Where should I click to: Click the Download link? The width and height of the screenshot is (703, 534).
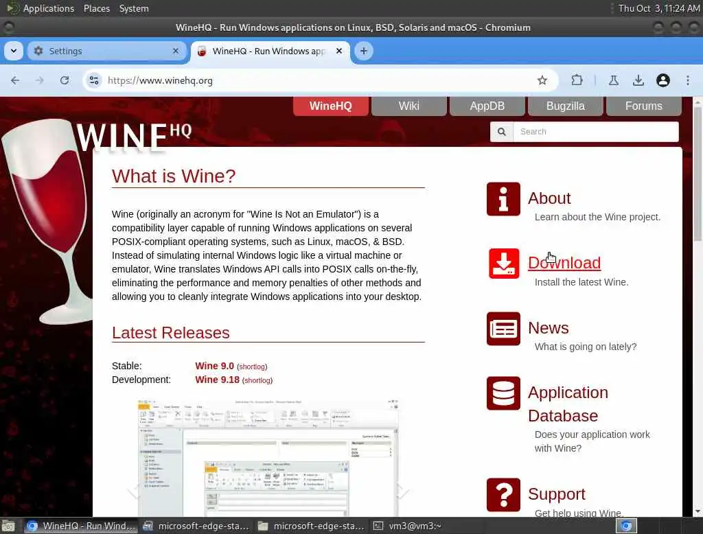click(564, 263)
